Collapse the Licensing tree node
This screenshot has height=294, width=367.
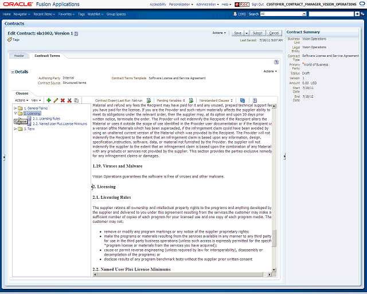[x=15, y=113]
